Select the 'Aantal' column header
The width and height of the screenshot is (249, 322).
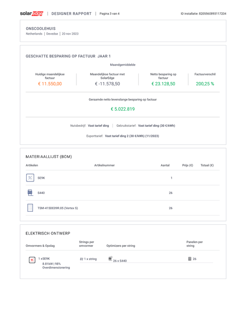click(x=165, y=165)
